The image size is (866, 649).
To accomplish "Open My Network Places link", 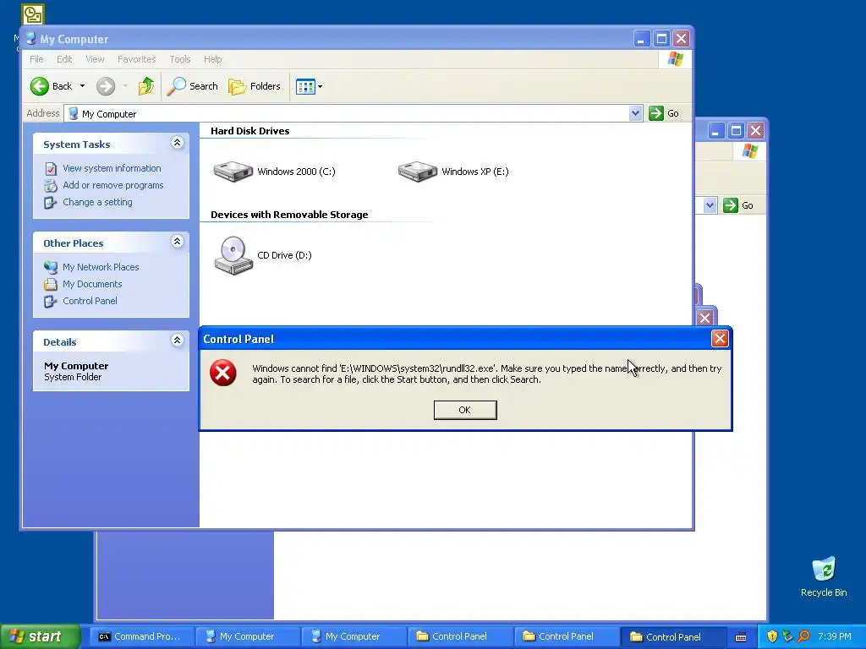I will [x=101, y=267].
